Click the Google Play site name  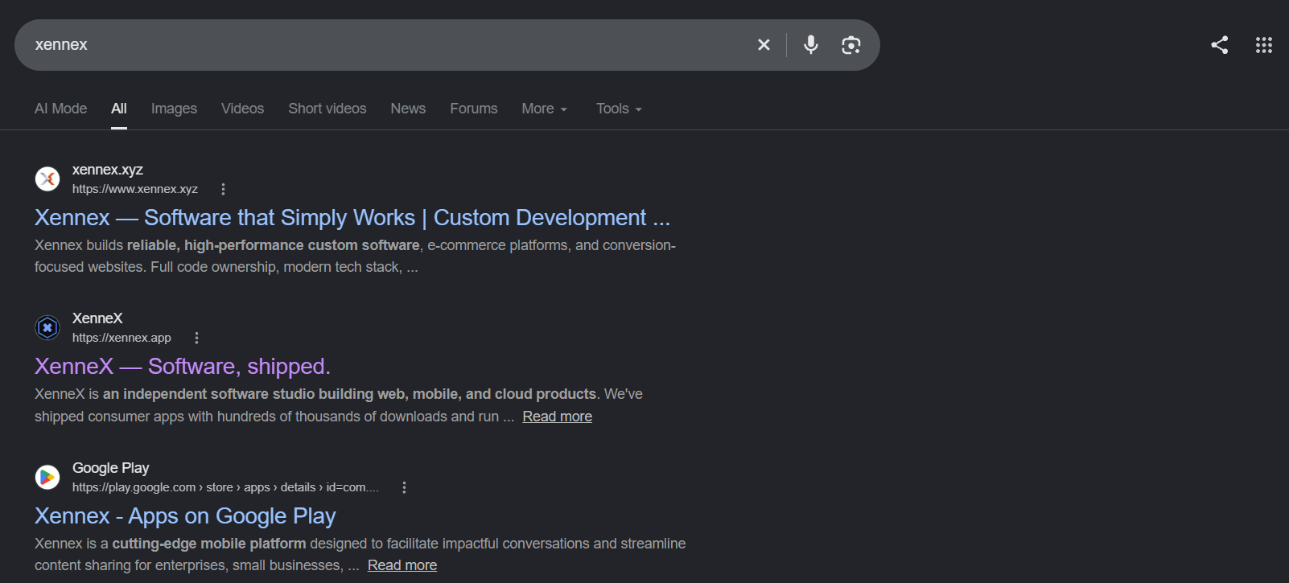111,468
